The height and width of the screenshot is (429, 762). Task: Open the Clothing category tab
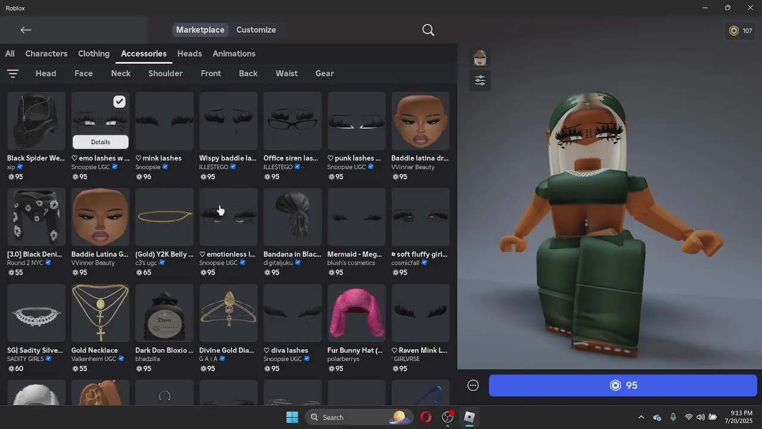(93, 54)
